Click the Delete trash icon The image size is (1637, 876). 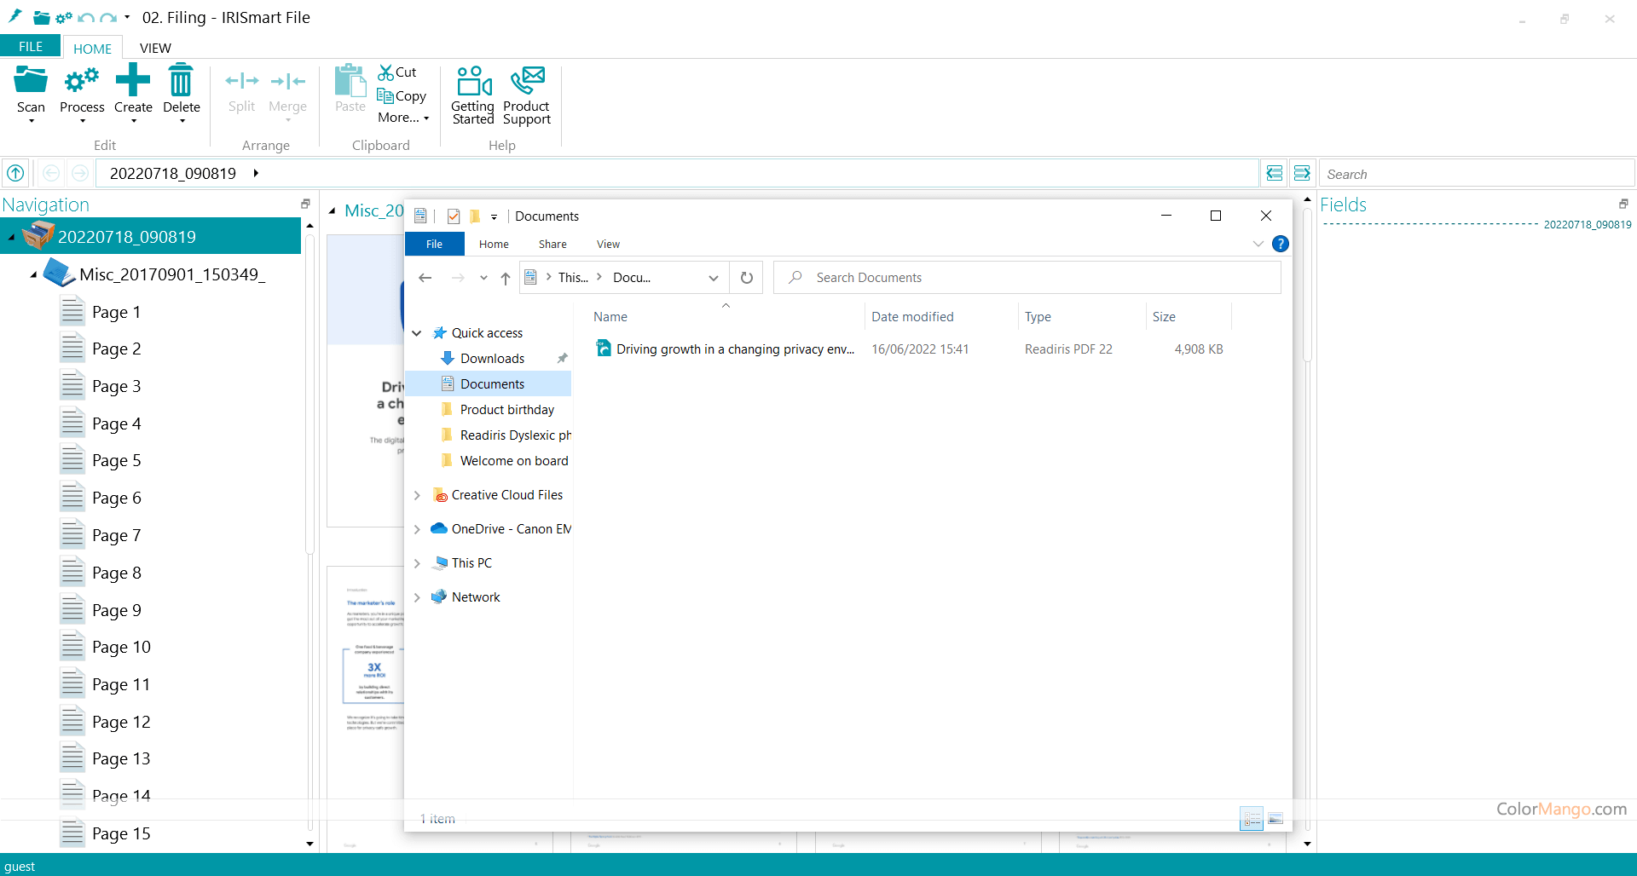(x=181, y=81)
